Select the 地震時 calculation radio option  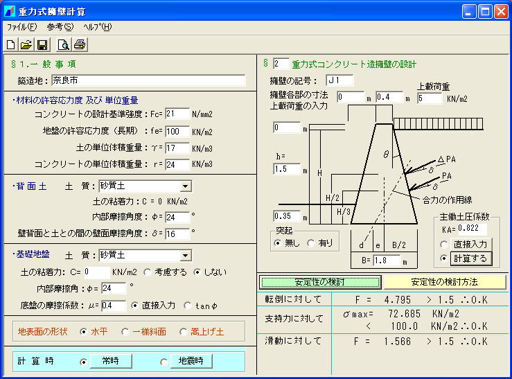164,361
